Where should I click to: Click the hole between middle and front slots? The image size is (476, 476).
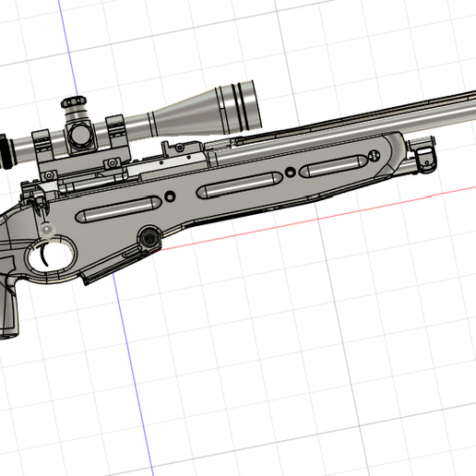[x=291, y=172]
